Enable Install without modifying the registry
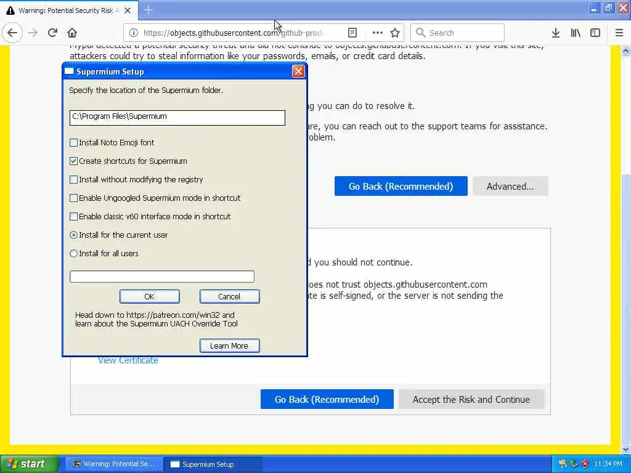 click(74, 179)
